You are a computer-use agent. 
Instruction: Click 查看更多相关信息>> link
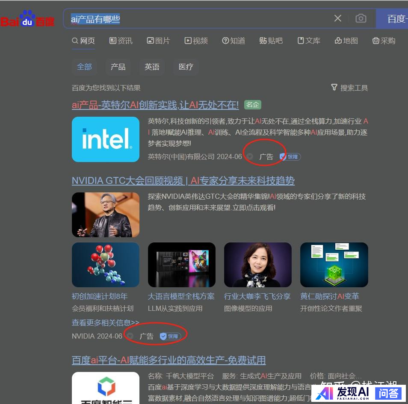click(106, 323)
